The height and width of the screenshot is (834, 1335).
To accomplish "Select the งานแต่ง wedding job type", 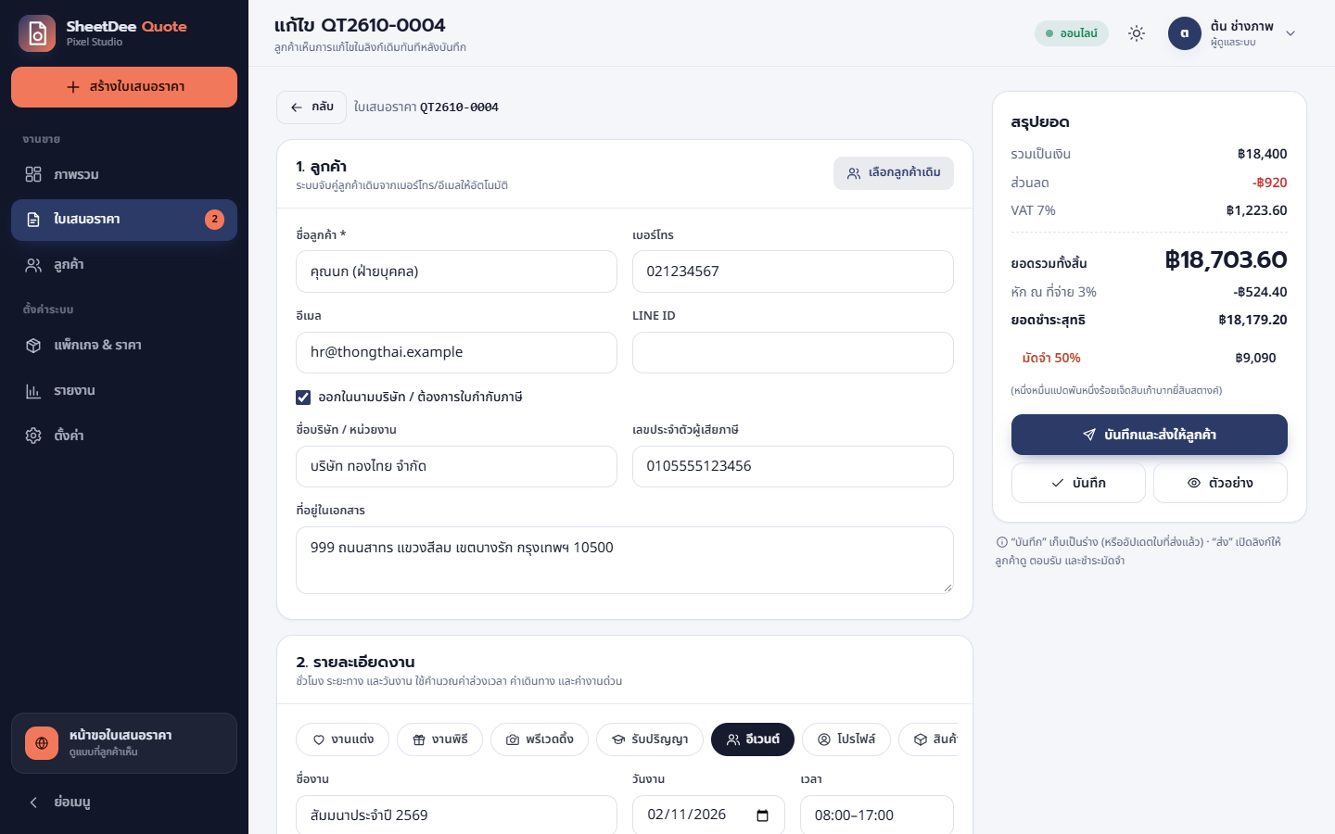I will [x=343, y=739].
